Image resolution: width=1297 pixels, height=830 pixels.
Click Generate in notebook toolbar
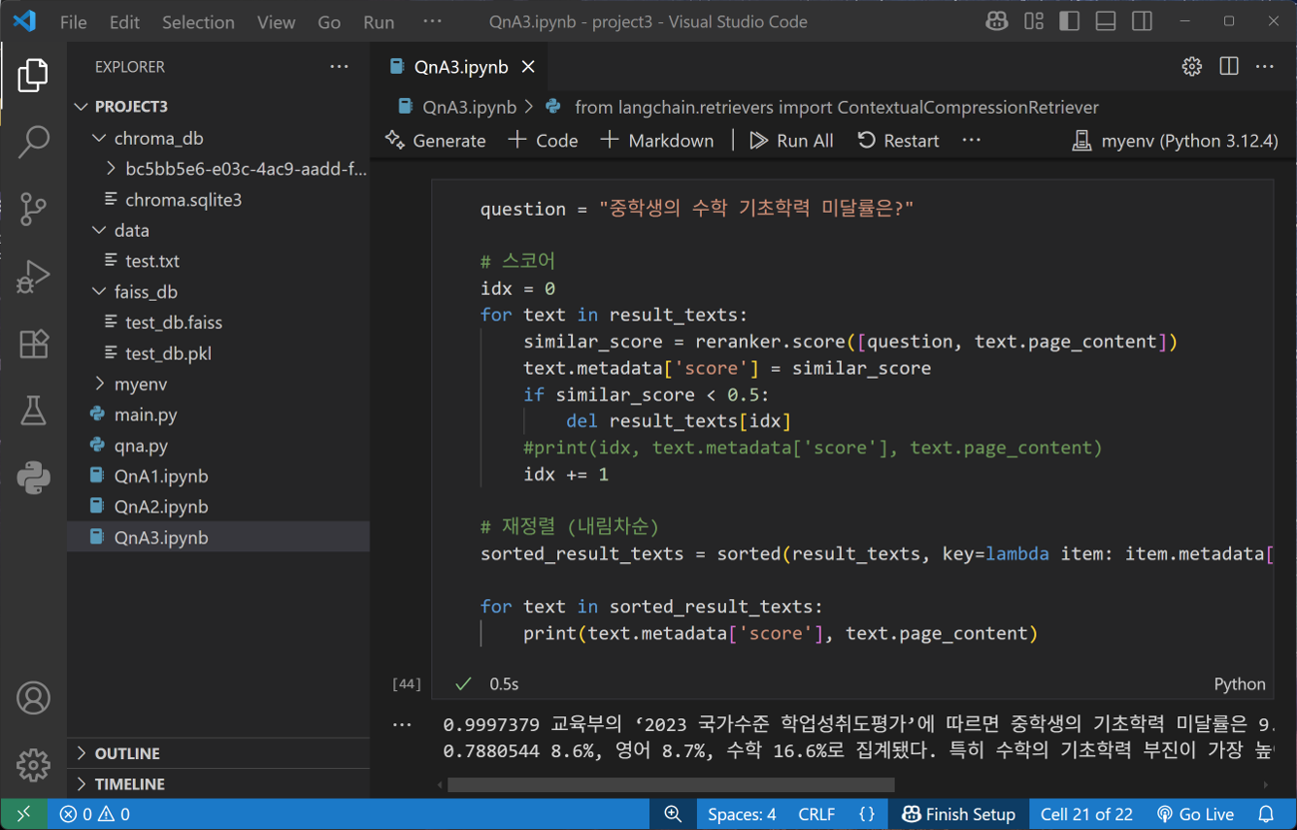tap(436, 141)
